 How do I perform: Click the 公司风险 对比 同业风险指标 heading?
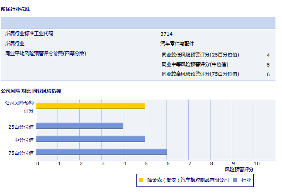(x=31, y=91)
